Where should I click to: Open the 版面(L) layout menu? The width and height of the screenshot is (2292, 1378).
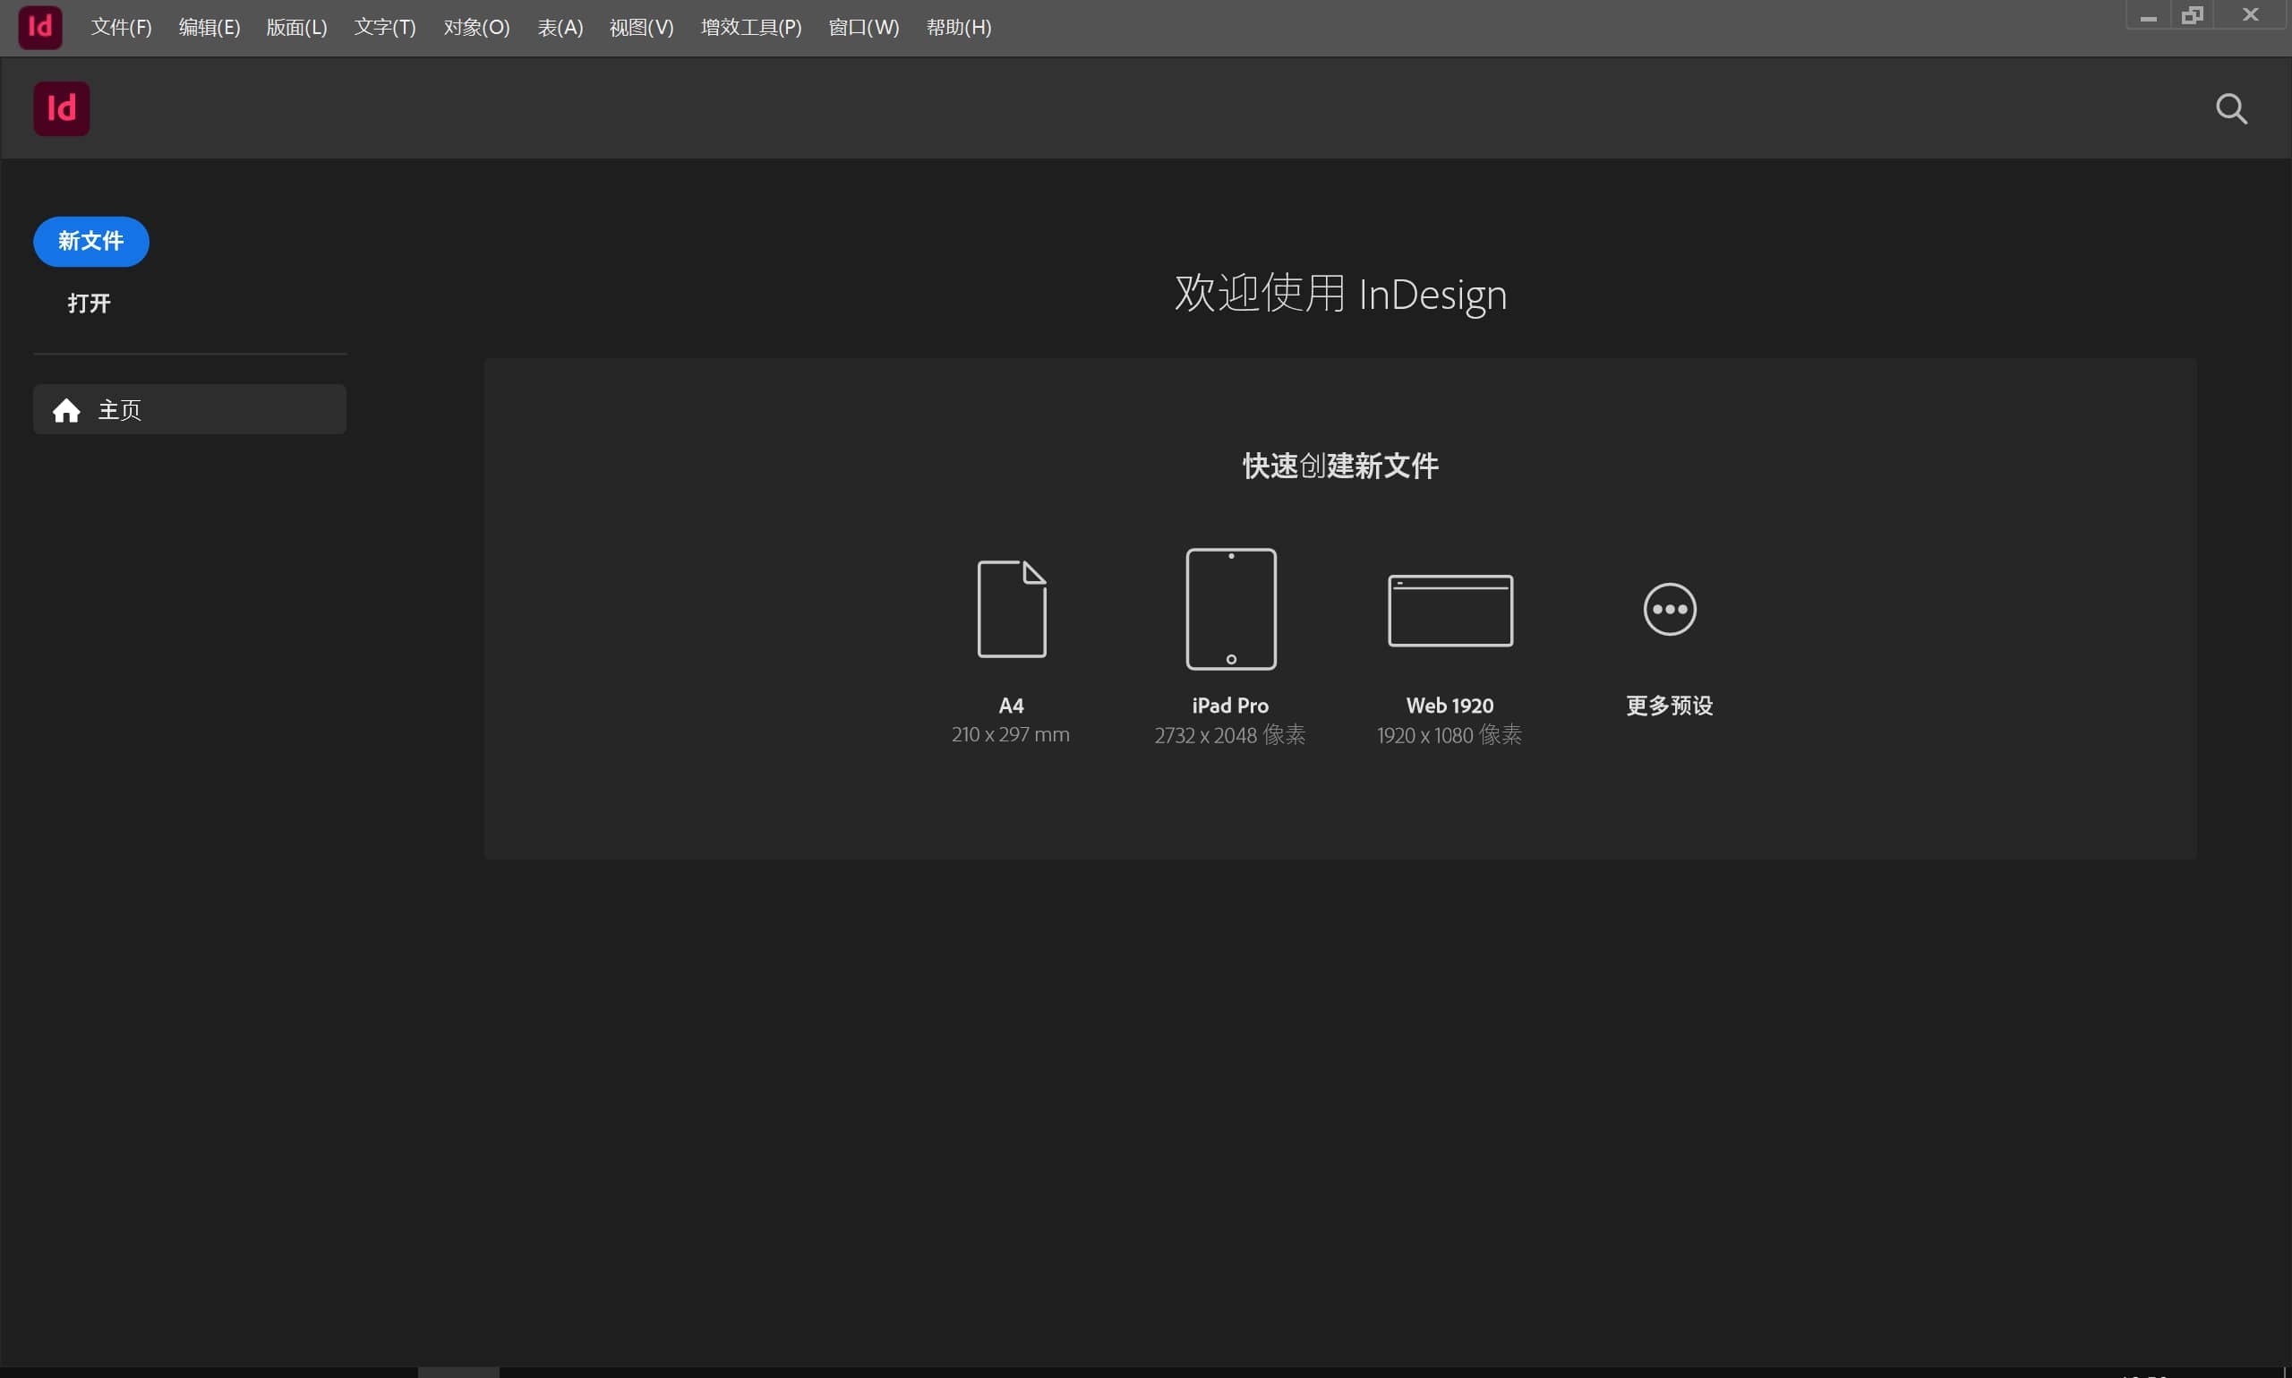click(296, 27)
